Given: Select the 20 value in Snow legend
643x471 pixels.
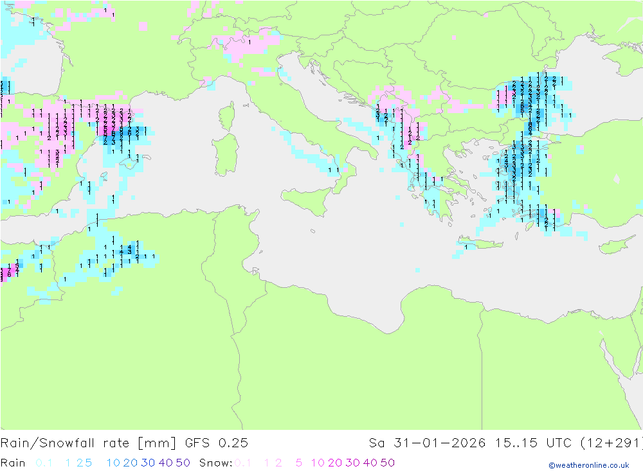Looking at the screenshot, I should point(335,463).
